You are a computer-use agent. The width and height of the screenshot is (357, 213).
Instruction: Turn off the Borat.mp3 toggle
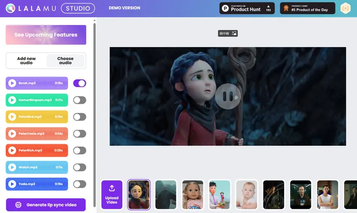tap(80, 83)
